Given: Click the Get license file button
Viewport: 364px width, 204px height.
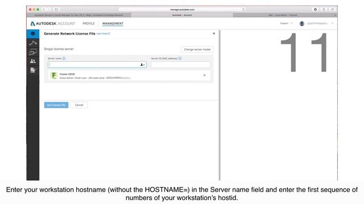Looking at the screenshot, I should coord(56,105).
